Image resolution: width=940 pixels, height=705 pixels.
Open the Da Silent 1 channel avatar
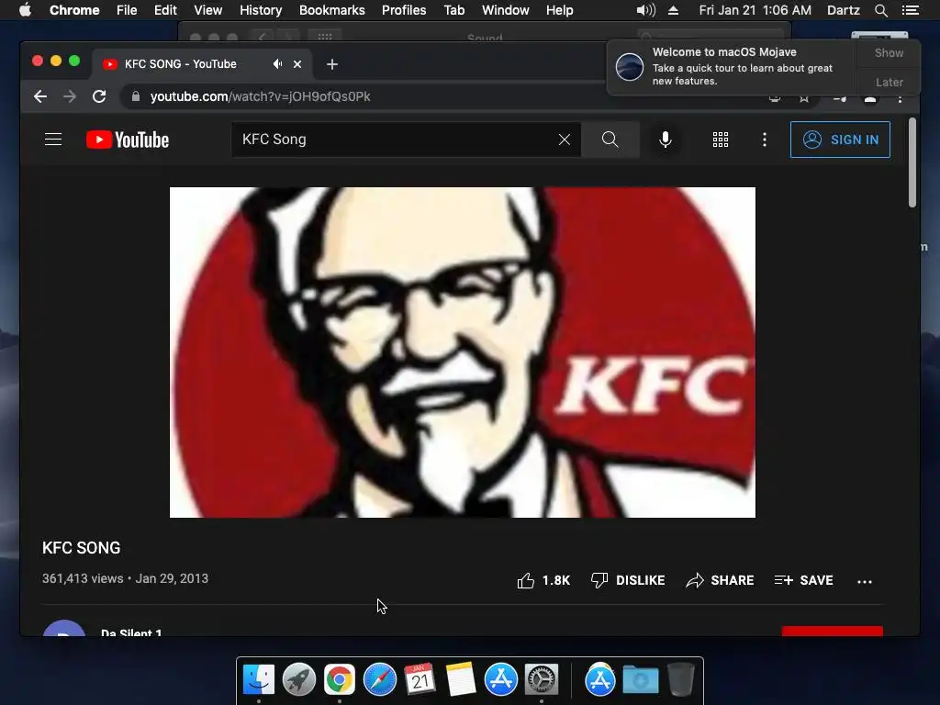(64, 628)
